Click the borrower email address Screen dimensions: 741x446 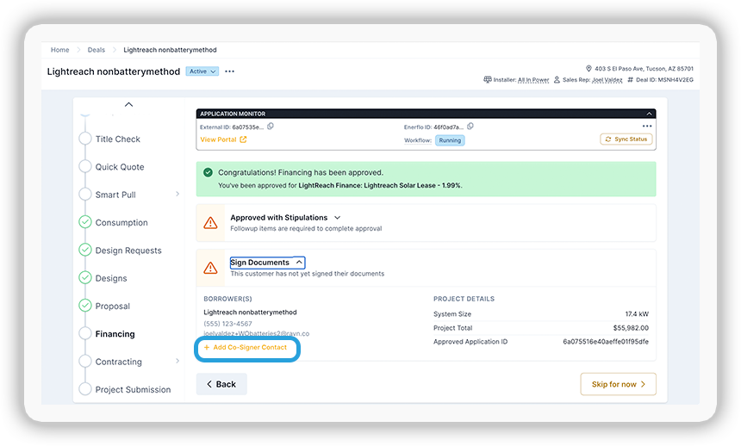point(257,333)
